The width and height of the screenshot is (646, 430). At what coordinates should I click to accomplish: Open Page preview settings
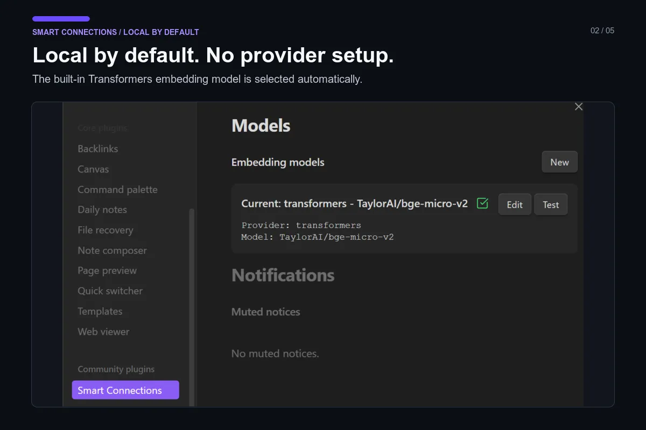107,270
